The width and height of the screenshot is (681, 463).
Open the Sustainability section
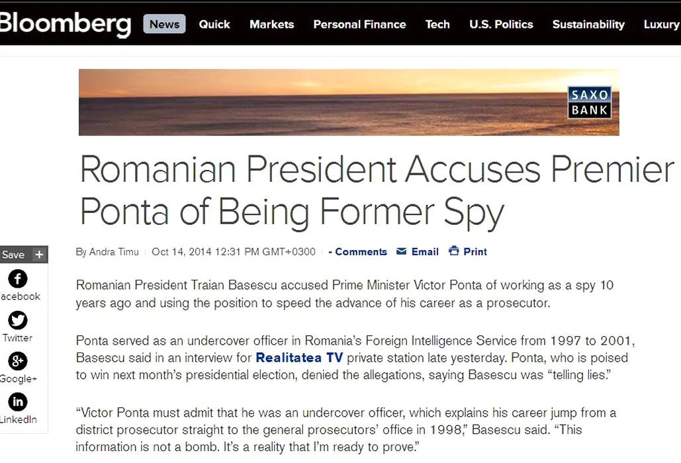(x=588, y=24)
